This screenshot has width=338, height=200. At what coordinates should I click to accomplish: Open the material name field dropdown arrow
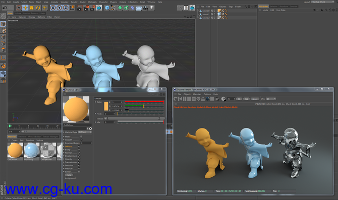click(x=87, y=128)
